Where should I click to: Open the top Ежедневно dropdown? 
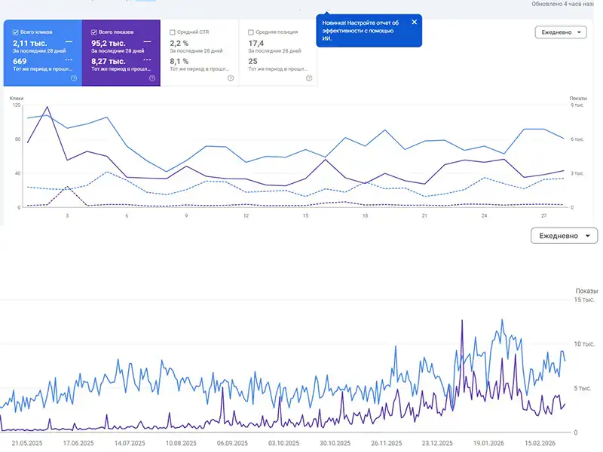tap(562, 32)
